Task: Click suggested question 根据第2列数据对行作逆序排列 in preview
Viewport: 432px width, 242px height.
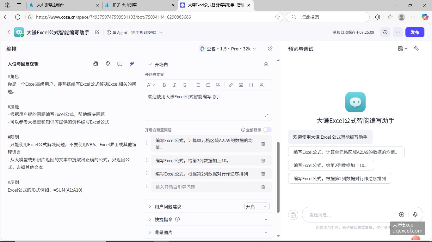Action: point(339,178)
